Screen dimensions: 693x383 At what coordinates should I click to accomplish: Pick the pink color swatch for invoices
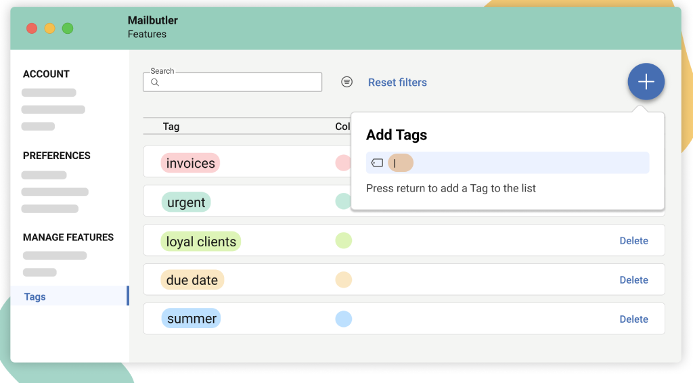(342, 162)
